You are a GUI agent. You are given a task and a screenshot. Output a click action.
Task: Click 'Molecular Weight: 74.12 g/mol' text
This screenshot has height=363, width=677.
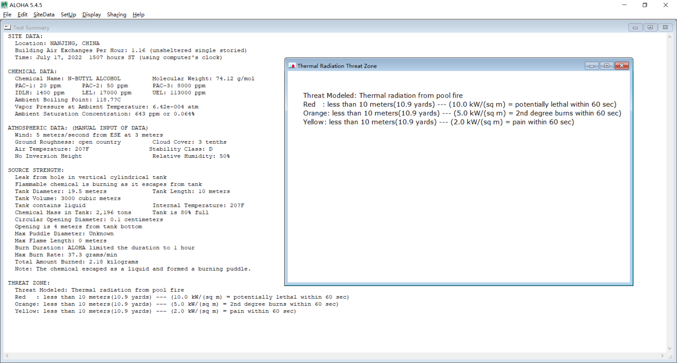point(203,79)
